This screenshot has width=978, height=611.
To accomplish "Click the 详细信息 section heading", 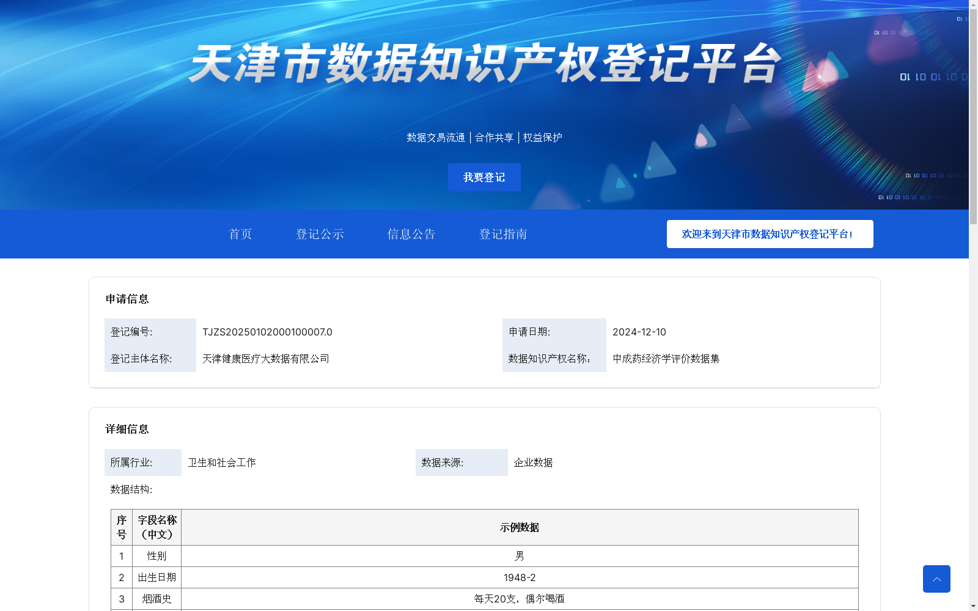I will click(x=127, y=429).
